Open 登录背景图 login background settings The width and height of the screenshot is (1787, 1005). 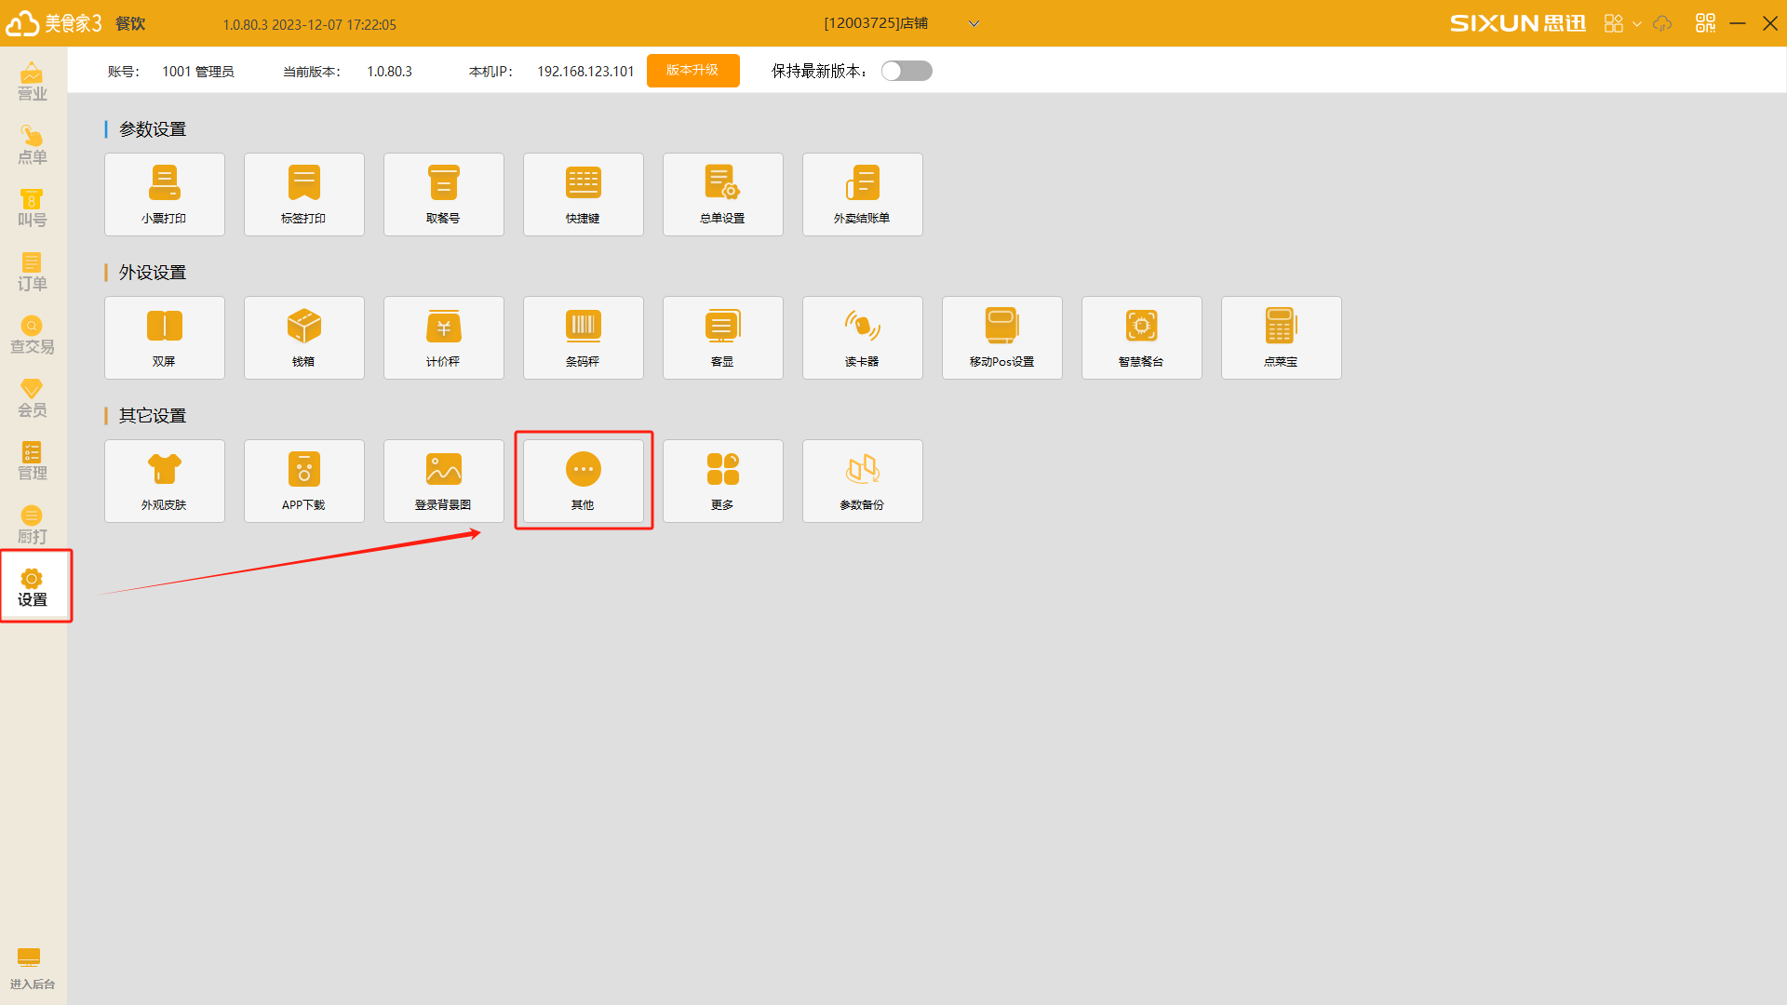pos(444,481)
